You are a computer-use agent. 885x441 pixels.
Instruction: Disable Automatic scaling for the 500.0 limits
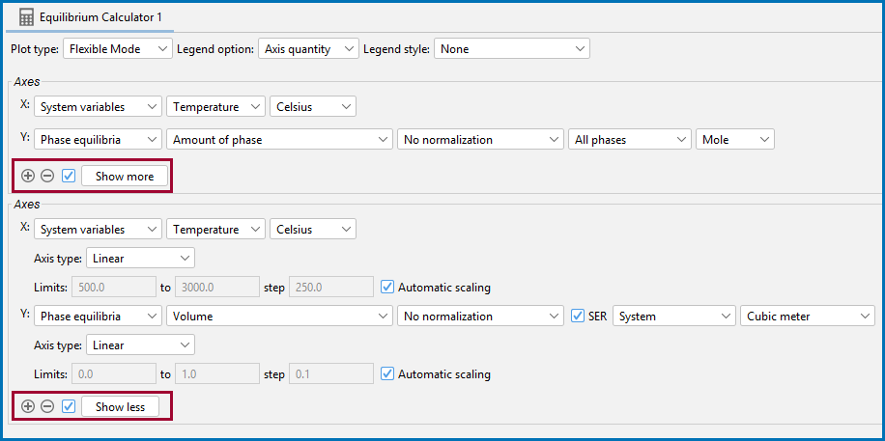[387, 287]
